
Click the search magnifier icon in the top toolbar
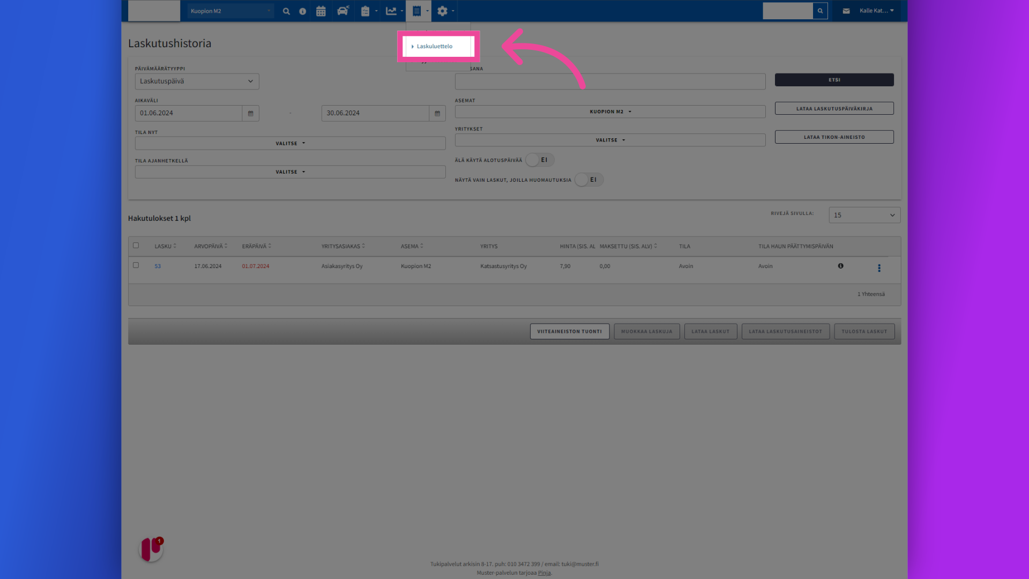[x=286, y=11]
